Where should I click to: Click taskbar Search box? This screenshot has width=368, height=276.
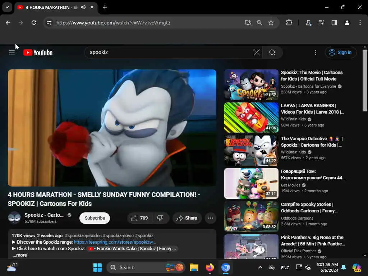pyautogui.click(x=146, y=267)
